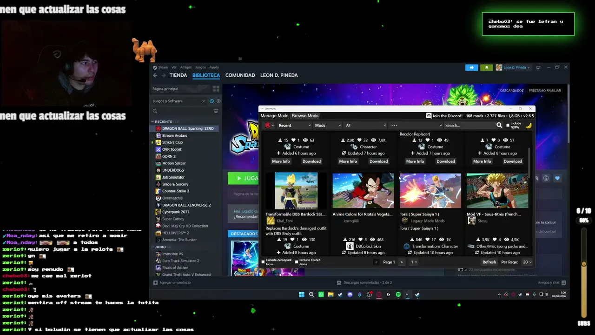The height and width of the screenshot is (335, 595).
Task: Favorite the game with the heart icon
Action: point(557,178)
